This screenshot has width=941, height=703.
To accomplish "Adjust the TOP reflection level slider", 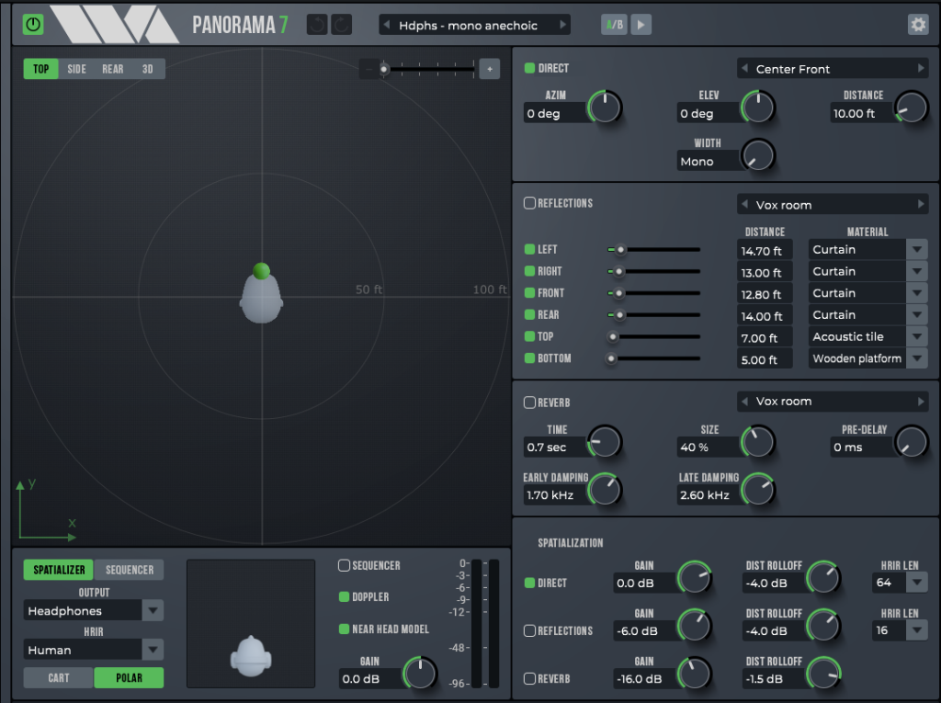I will (654, 336).
